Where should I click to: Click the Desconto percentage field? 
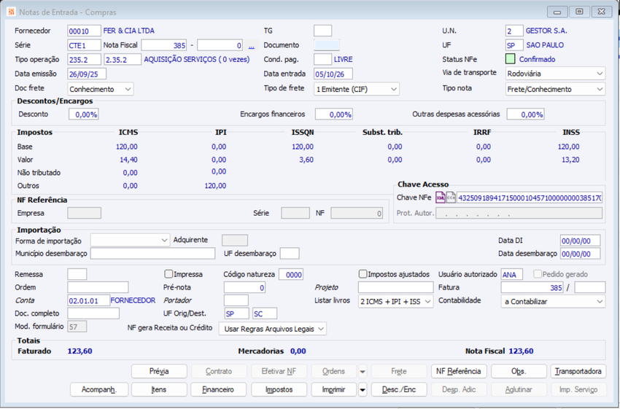coord(83,114)
